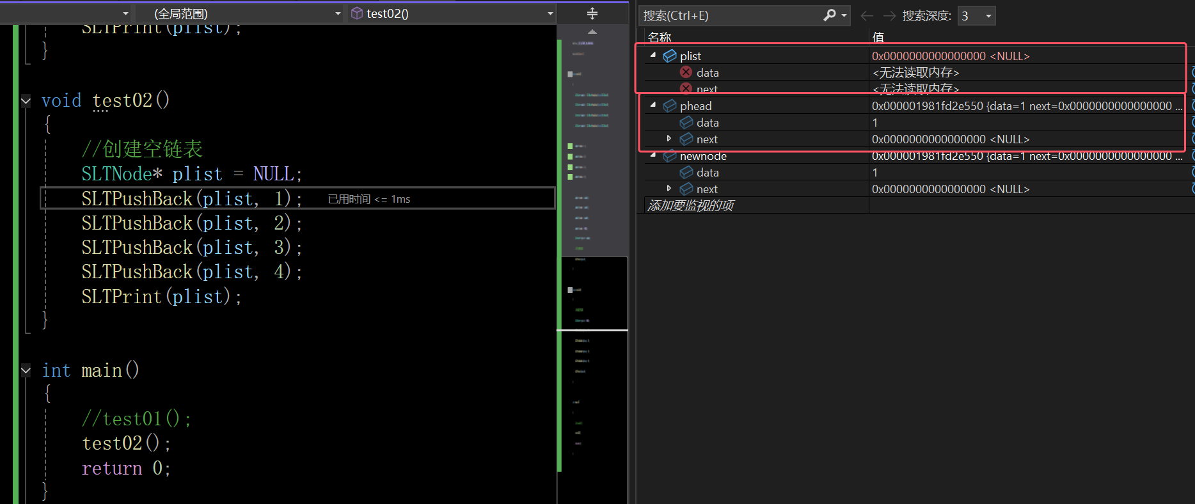Click the editor scroll-up arrow
This screenshot has width=1195, height=504.
(x=592, y=31)
